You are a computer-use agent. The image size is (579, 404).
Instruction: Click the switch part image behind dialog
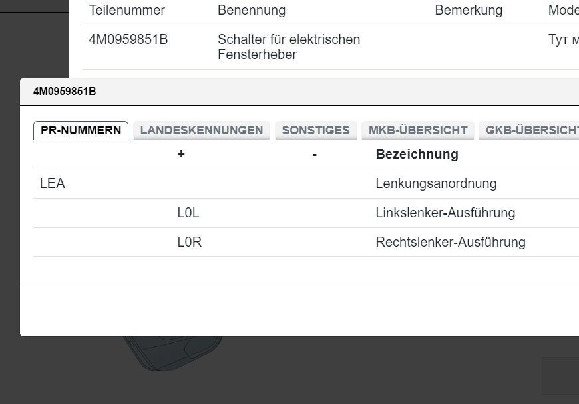tap(173, 352)
